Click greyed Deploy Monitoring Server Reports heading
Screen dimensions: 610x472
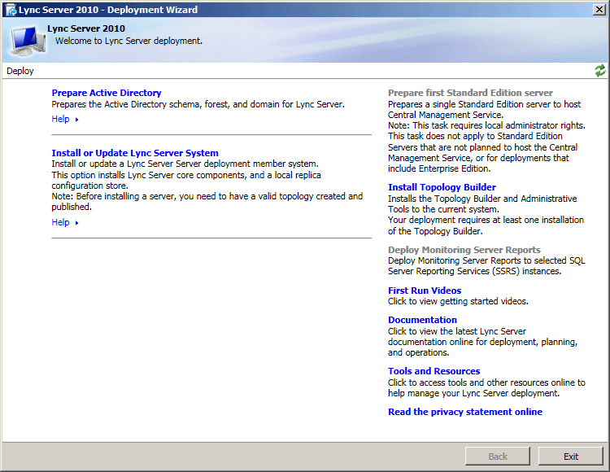pyautogui.click(x=464, y=250)
